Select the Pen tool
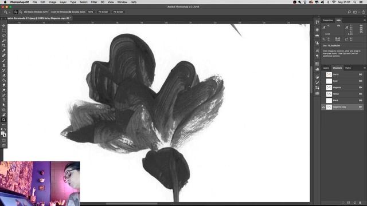 4,95
